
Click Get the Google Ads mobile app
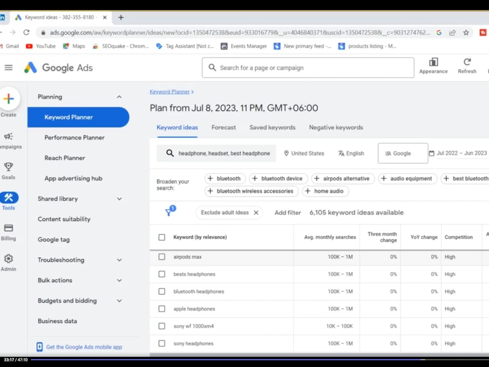pos(79,347)
